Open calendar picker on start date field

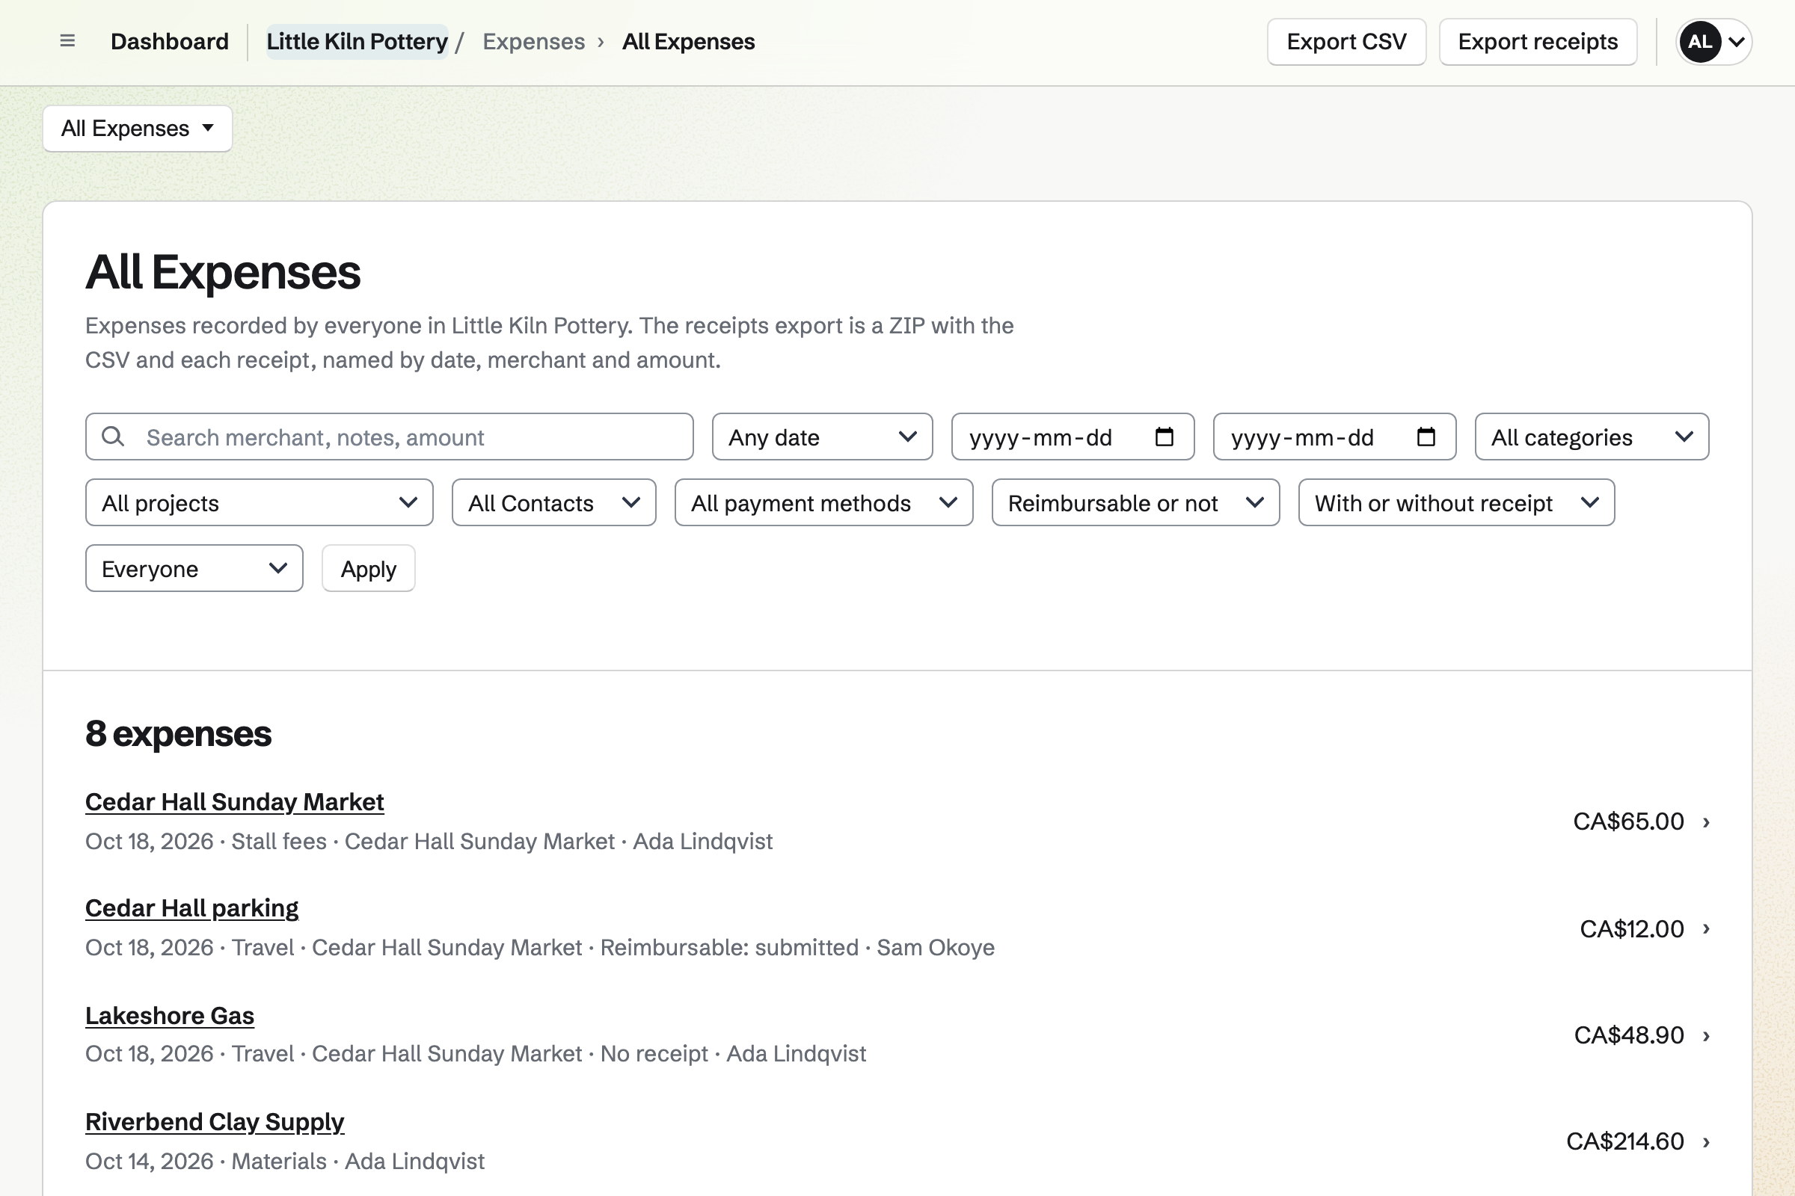(x=1164, y=437)
